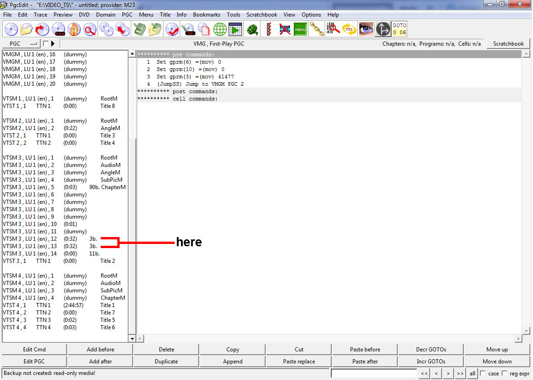Click the blue eye icon
Screen dimensions: 533x380
366,30
